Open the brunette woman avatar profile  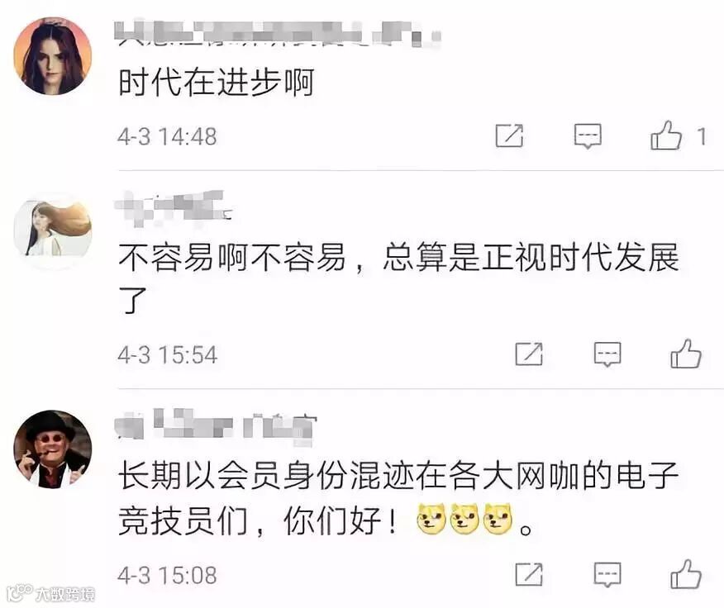click(x=53, y=56)
